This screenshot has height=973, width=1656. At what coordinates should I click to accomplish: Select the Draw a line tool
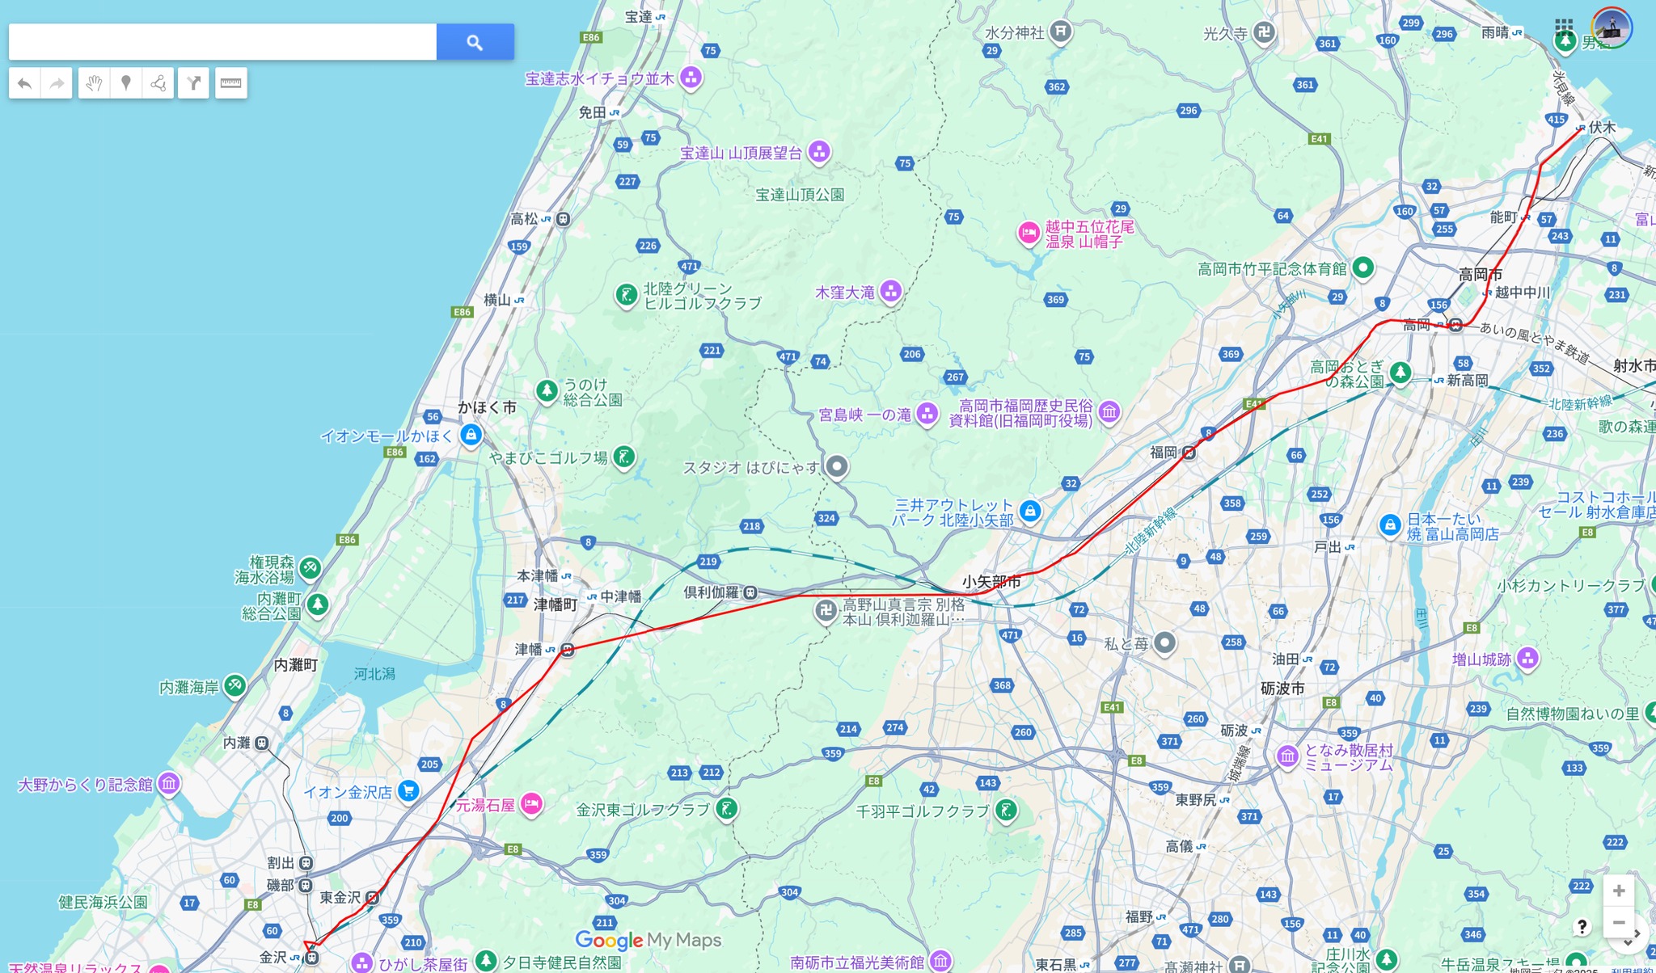158,83
